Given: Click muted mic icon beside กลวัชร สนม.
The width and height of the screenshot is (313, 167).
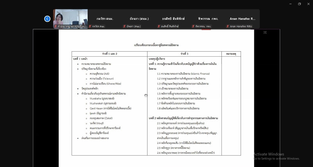Looking at the screenshot, I should [x=90, y=26].
